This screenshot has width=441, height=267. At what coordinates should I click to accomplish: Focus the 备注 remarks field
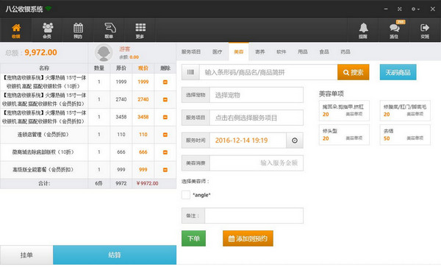254,216
